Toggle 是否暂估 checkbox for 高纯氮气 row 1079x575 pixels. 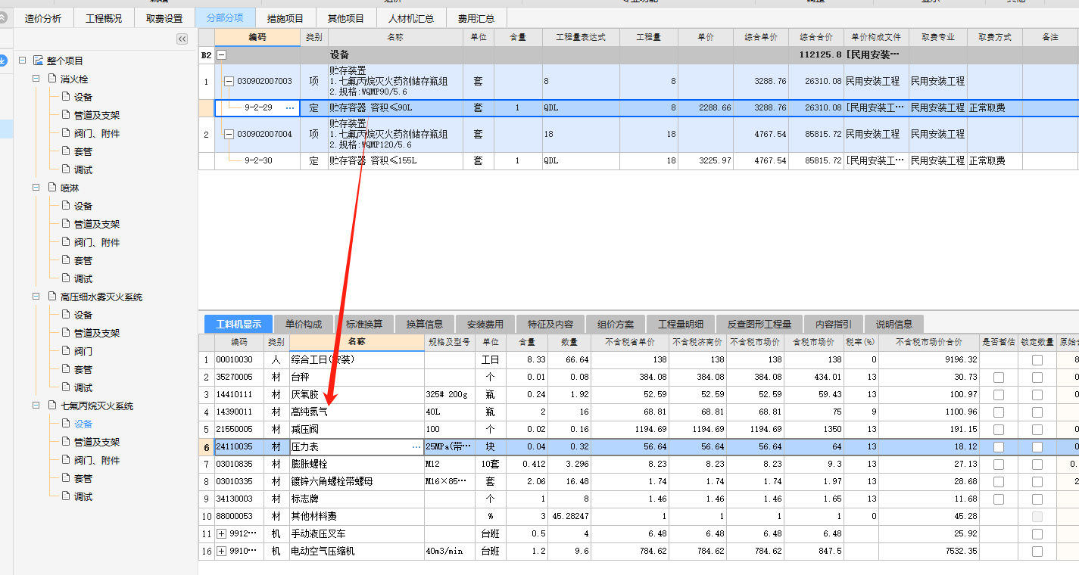999,412
